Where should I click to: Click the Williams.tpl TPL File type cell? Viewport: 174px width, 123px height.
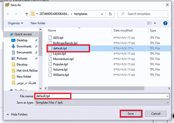155,75
